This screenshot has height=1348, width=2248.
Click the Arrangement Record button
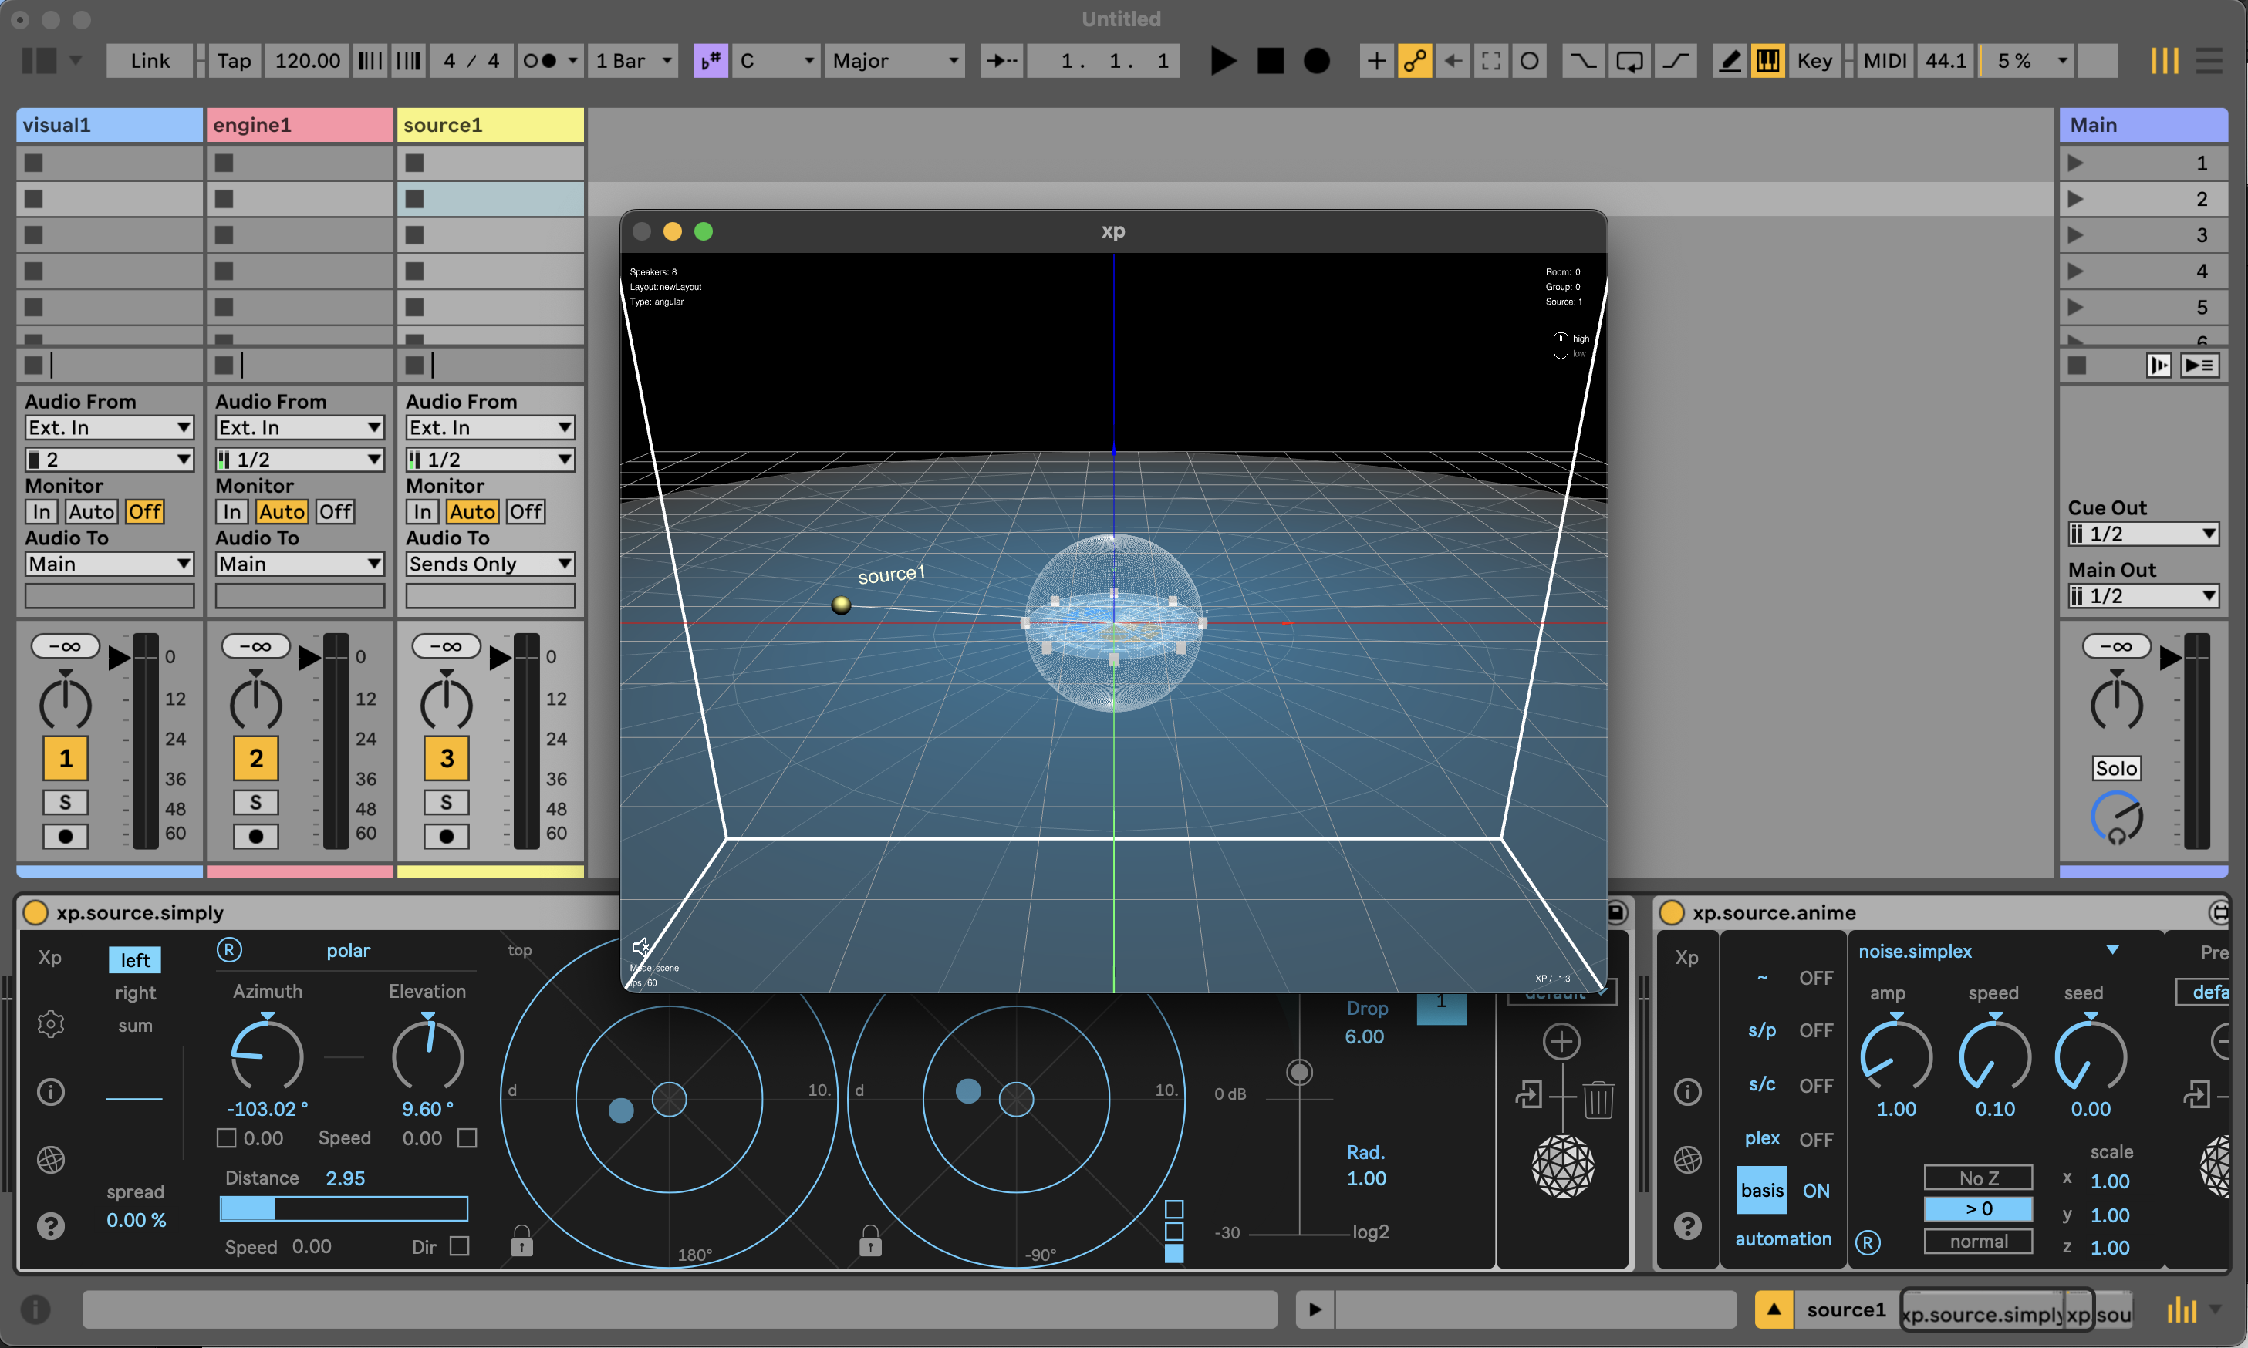[1317, 61]
